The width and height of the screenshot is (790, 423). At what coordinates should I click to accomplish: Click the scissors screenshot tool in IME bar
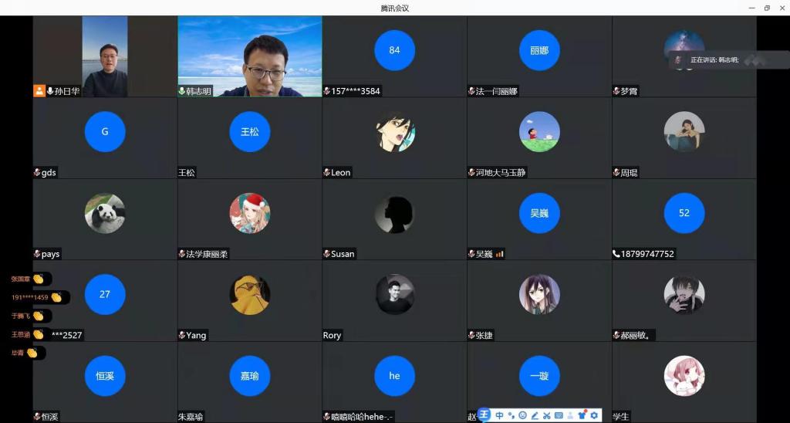[x=546, y=415]
